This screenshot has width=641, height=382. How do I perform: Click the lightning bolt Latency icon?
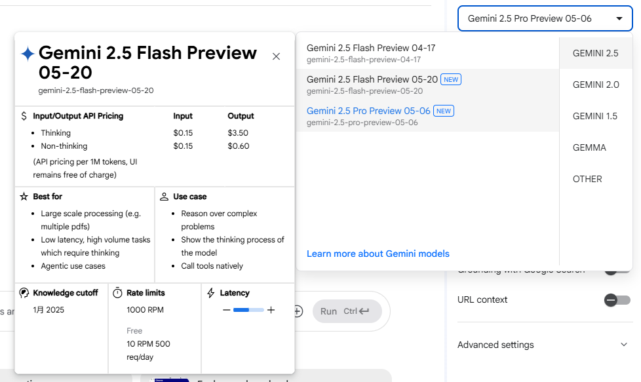(211, 293)
